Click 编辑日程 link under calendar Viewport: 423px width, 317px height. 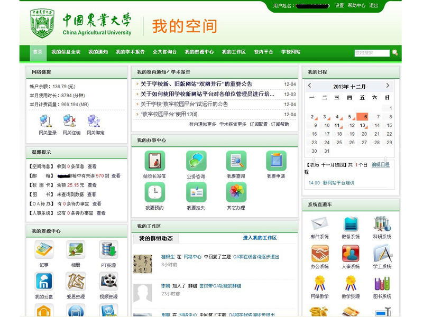pos(380,165)
